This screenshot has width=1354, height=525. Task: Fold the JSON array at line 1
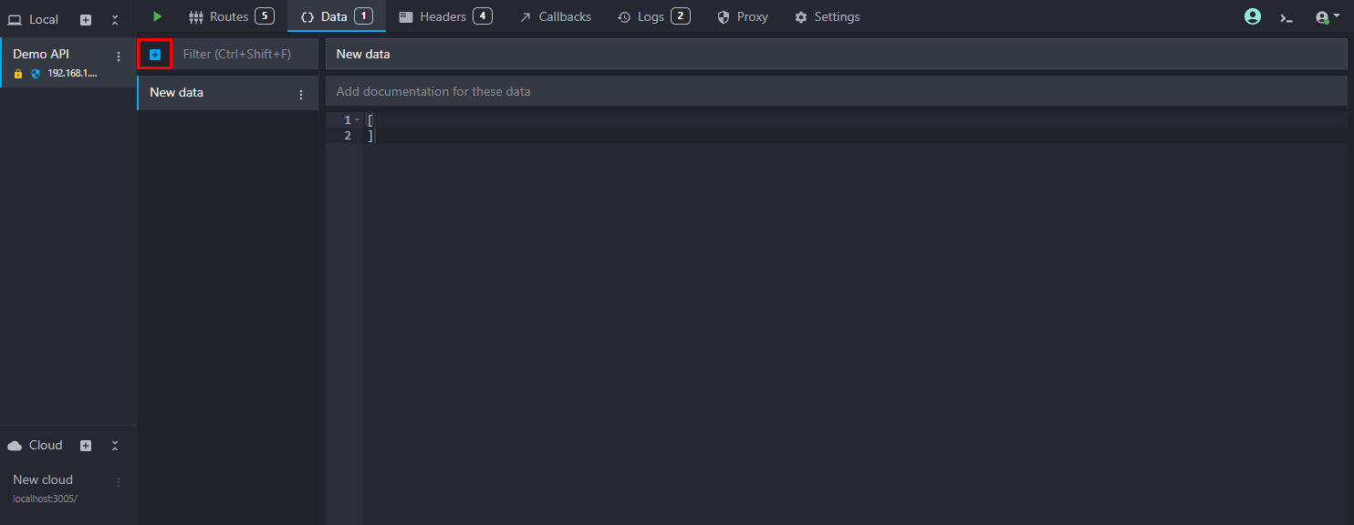[x=358, y=120]
